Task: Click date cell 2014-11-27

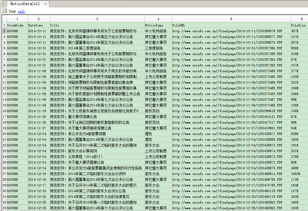Action: 39,128
